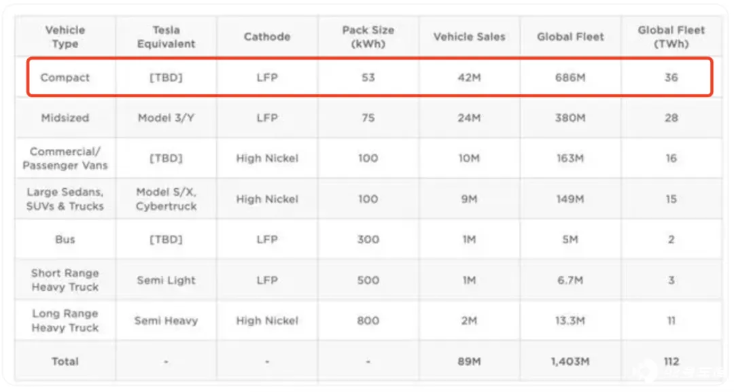This screenshot has width=734, height=392.
Task: Click the "Pack Size (kWh)" header
Action: [x=368, y=37]
